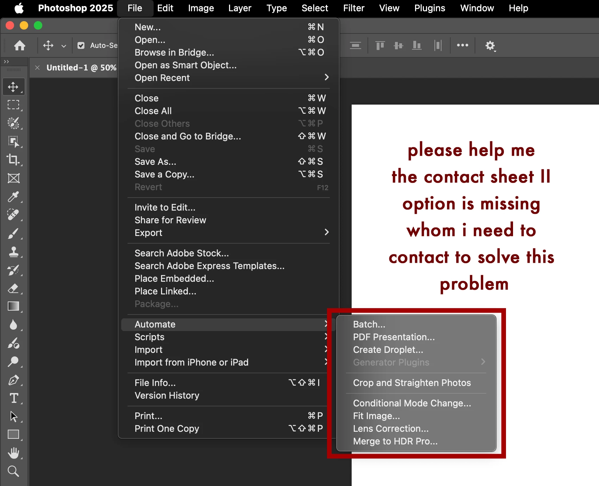
Task: Select the Eyedropper tool
Action: click(13, 197)
